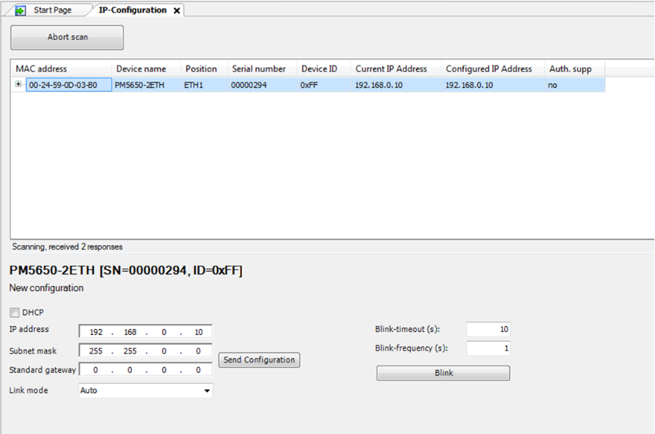The image size is (655, 434).
Task: Click the PM5650-2ETH [SN=00000294, ID=0xFF] heading
Action: [125, 271]
